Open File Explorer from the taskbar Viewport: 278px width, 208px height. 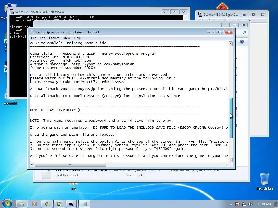click(22, 204)
